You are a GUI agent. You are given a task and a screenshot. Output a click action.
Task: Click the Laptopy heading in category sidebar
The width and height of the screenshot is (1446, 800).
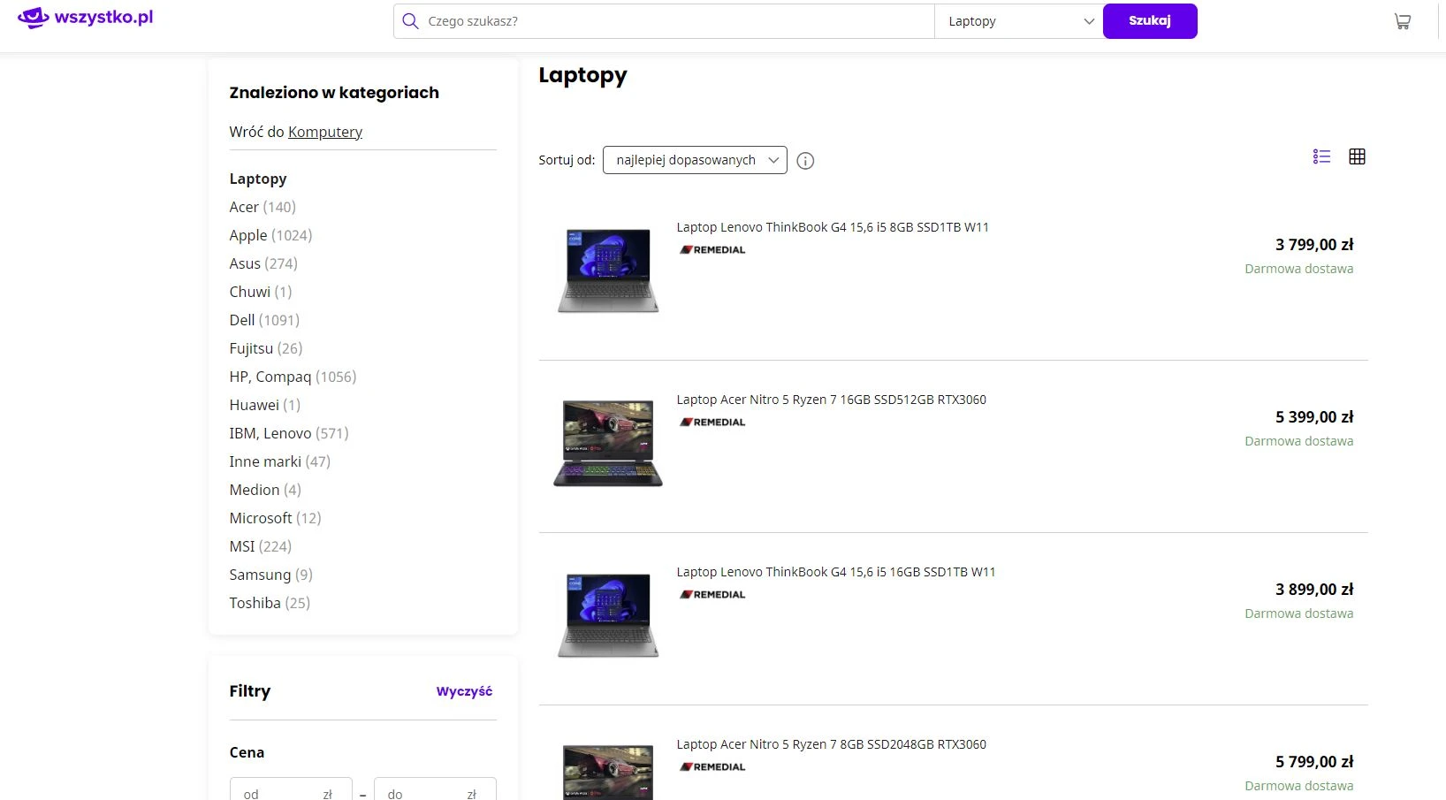(x=258, y=179)
